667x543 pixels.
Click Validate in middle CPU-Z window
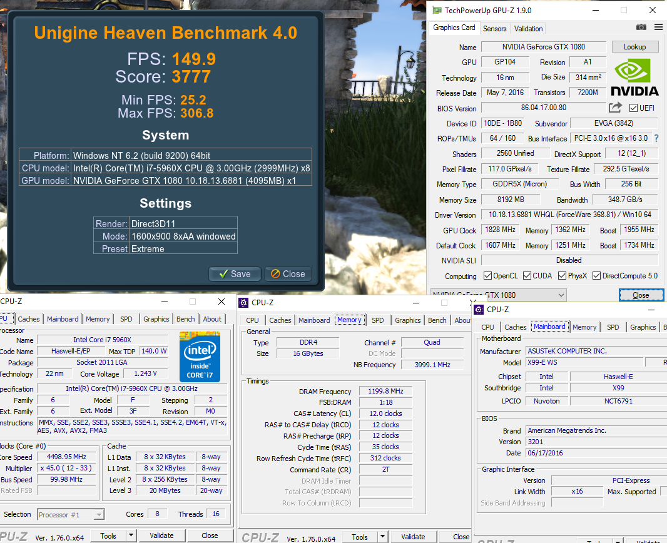click(x=413, y=537)
